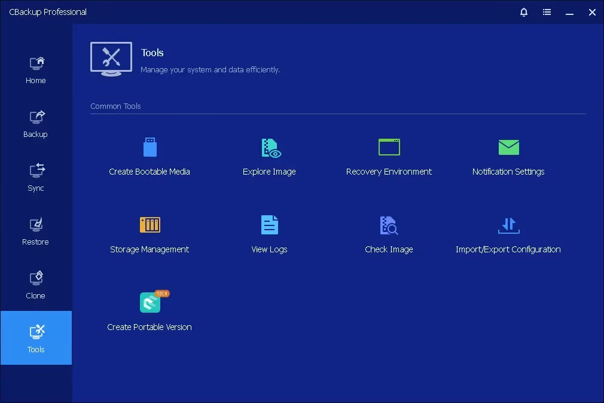Screen dimensions: 604x403
Task: Open Notification Settings envelope icon
Action: pos(508,147)
